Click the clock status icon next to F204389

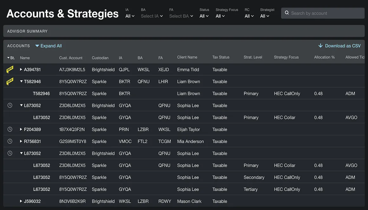point(10,129)
